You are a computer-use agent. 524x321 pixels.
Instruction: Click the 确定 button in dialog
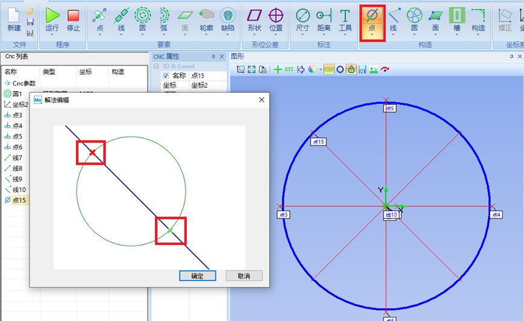[x=197, y=276]
